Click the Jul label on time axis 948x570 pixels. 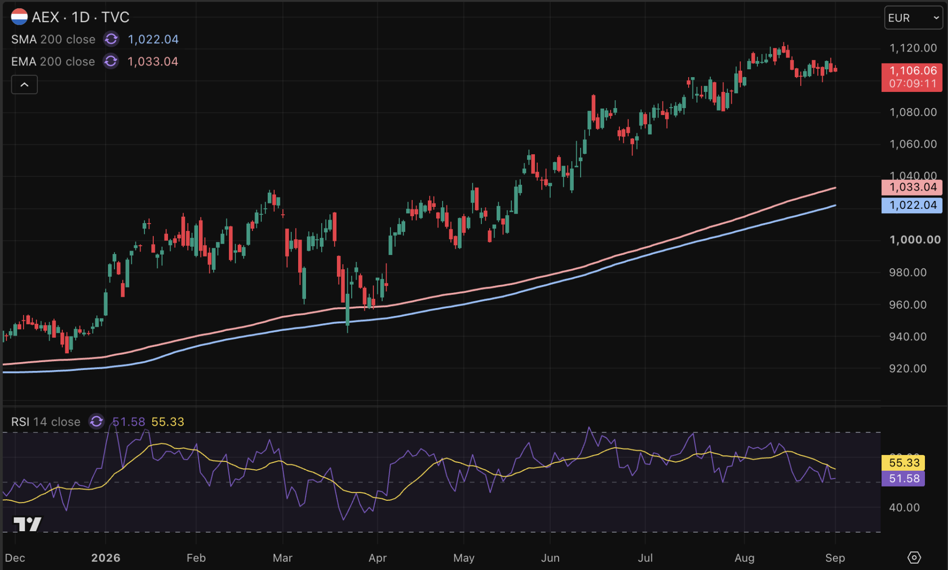coord(645,558)
